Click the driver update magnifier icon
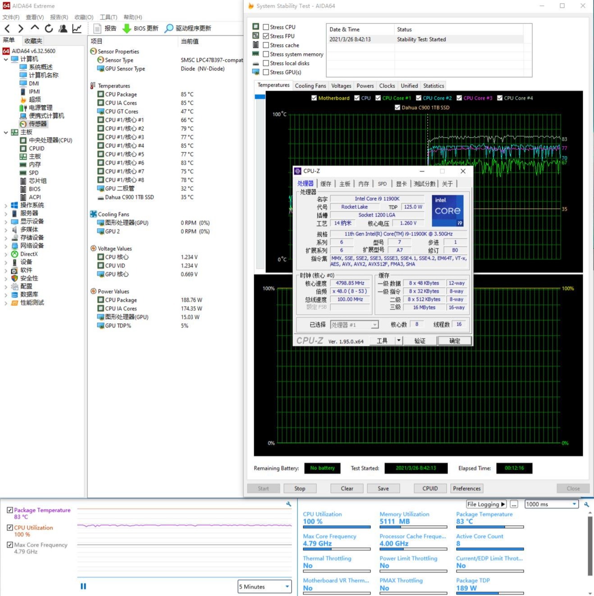Screen dimensions: 594x596 pos(169,28)
